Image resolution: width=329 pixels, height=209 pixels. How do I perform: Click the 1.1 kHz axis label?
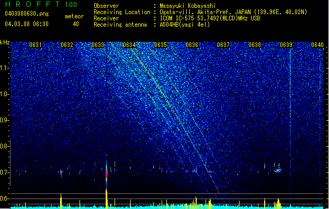(4, 68)
